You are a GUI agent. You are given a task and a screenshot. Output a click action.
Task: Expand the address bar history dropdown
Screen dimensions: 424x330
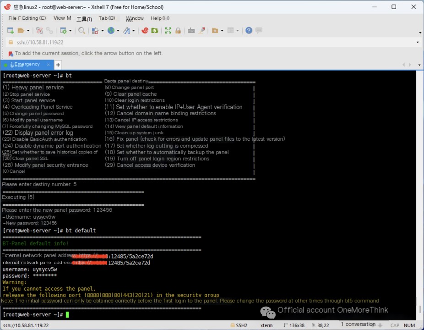tap(418, 43)
